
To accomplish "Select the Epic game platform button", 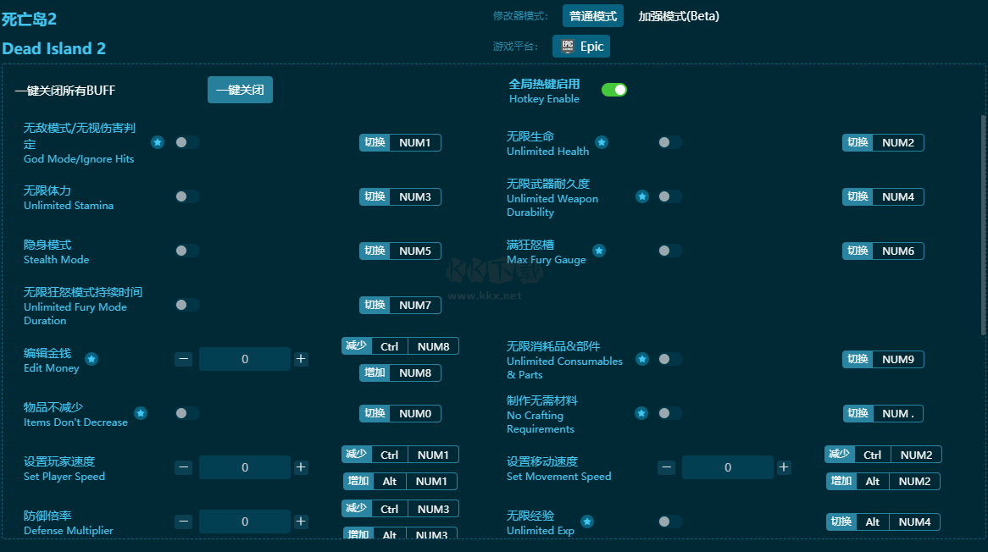I will tap(581, 47).
